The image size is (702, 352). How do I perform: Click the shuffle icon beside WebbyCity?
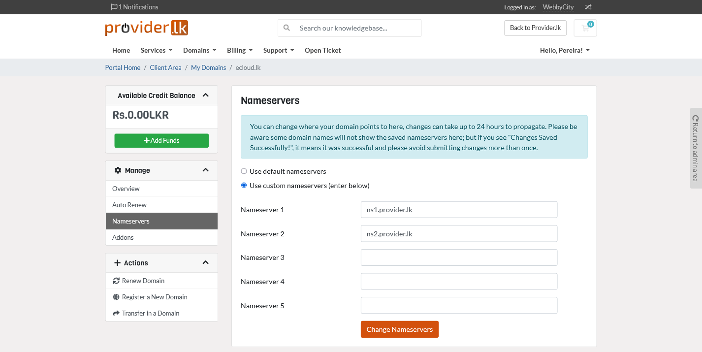coord(588,7)
